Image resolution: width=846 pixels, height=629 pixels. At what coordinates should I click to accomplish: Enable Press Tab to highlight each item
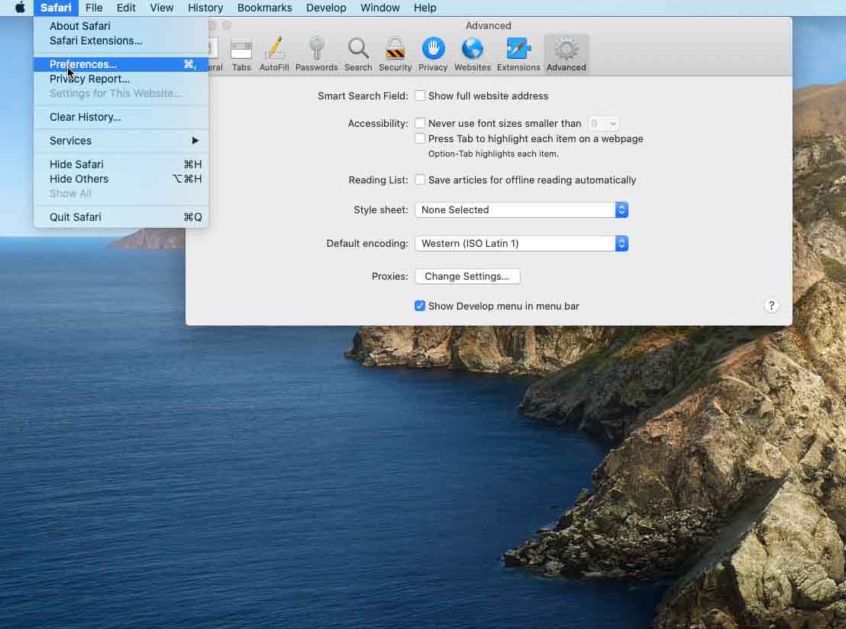[420, 138]
